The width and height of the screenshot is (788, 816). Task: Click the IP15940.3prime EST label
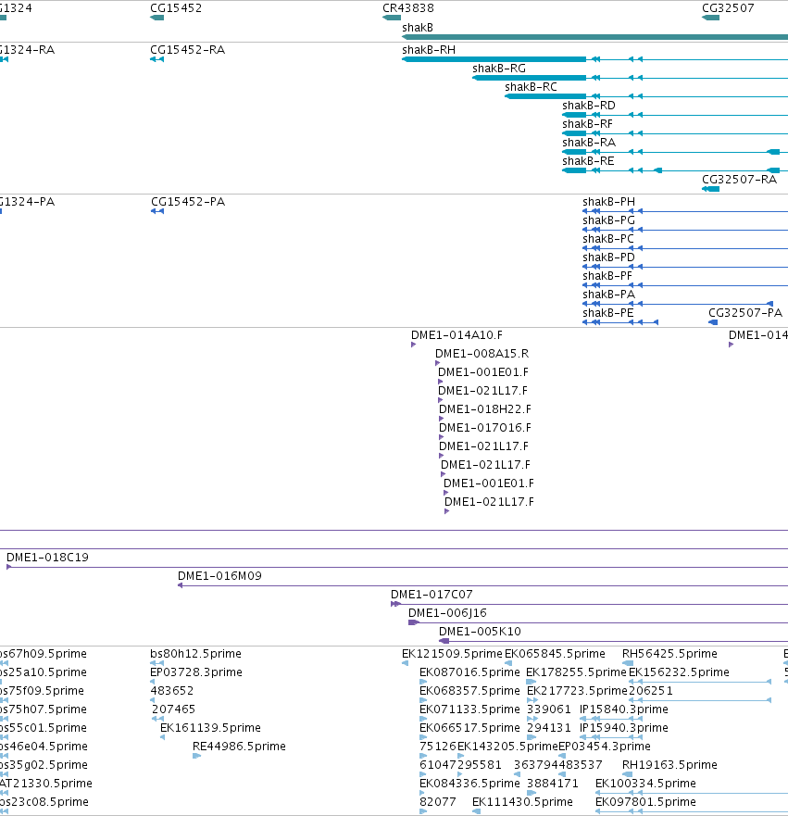(623, 728)
